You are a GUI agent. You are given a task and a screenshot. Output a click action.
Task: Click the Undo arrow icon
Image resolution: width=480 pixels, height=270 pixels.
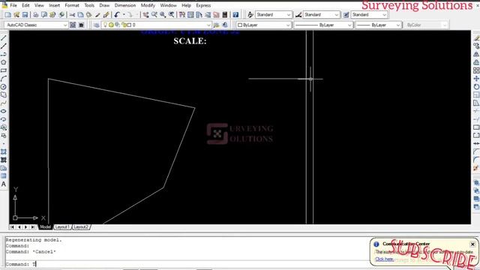(117, 15)
